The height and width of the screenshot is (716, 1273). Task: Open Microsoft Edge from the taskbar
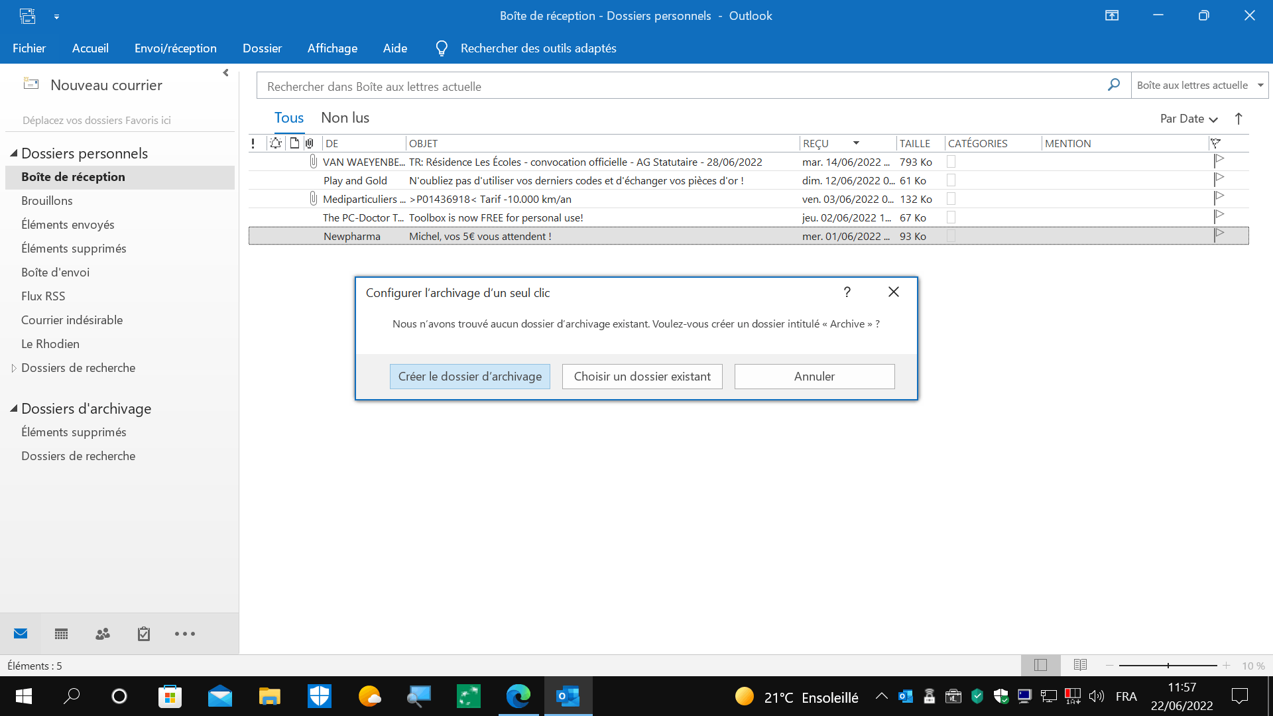(x=518, y=696)
